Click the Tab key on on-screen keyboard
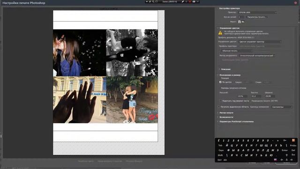 [220, 146]
